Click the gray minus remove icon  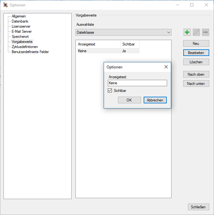tap(205, 32)
